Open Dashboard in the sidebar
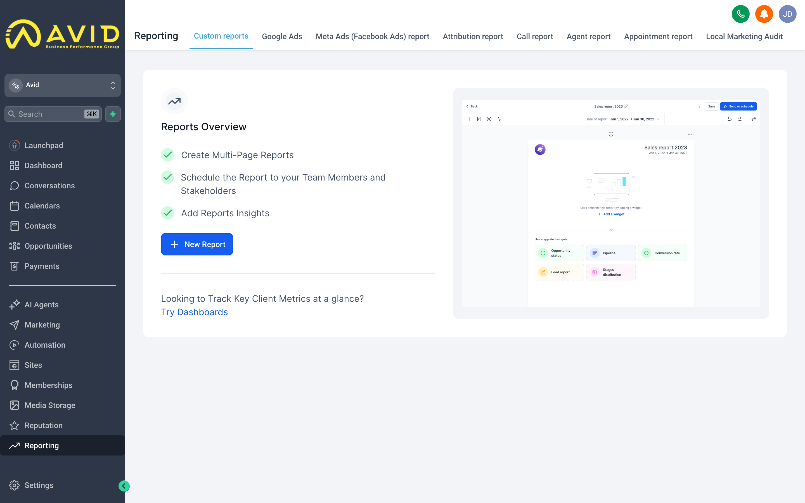The image size is (805, 503). 63,165
